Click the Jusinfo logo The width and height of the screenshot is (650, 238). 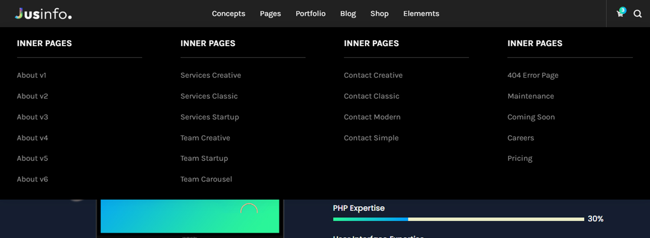tap(43, 14)
